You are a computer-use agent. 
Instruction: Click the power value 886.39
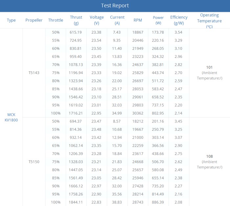pyautogui.click(x=158, y=202)
